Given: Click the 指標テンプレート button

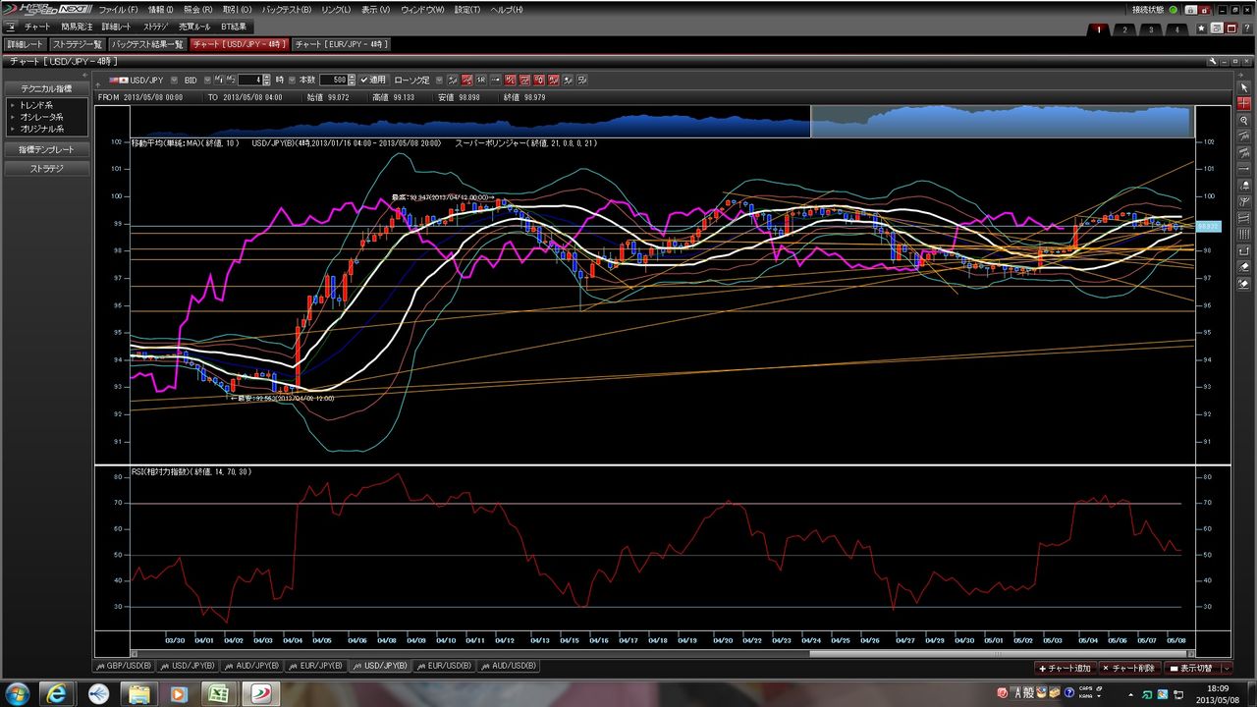Looking at the screenshot, I should pyautogui.click(x=46, y=150).
